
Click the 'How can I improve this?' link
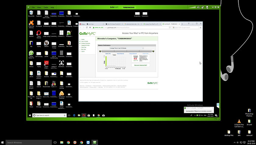pyautogui.click(x=140, y=65)
